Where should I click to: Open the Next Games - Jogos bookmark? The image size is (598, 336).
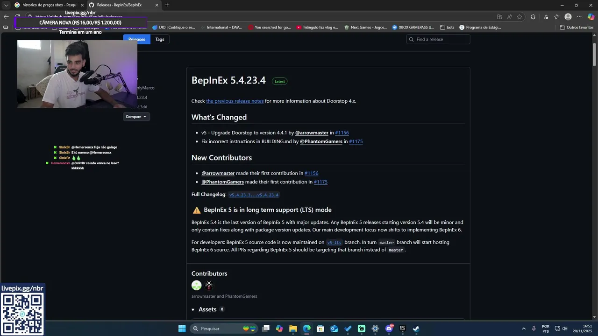coord(365,27)
